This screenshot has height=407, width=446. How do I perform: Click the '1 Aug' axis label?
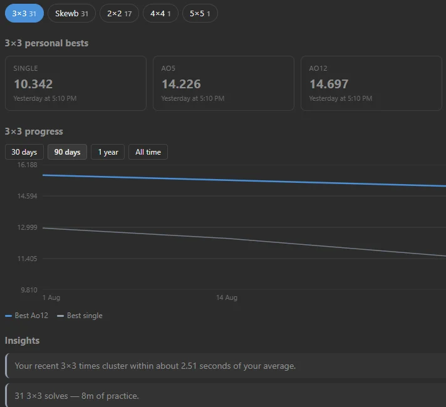pyautogui.click(x=51, y=297)
